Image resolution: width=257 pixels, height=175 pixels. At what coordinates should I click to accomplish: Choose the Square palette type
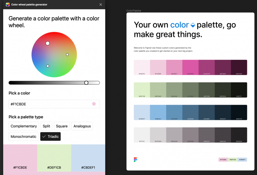[x=62, y=126]
